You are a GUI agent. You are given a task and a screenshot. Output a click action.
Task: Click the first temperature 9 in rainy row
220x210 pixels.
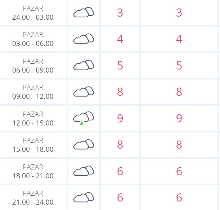[x=120, y=119]
